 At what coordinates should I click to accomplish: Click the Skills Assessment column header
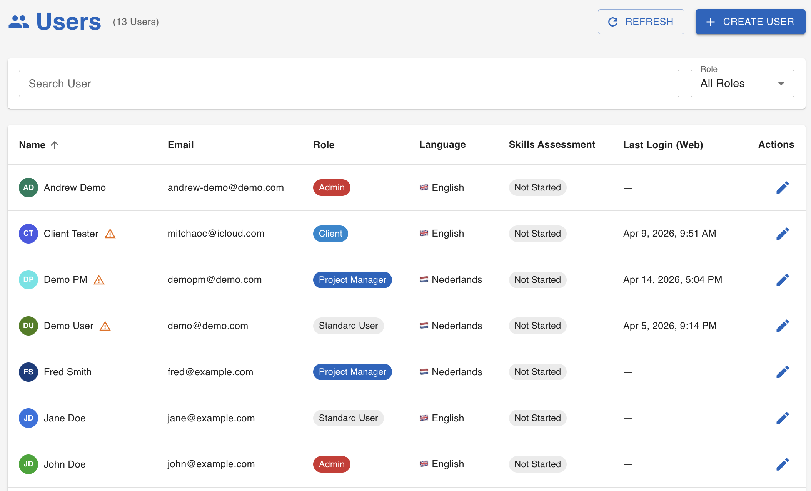click(x=552, y=145)
